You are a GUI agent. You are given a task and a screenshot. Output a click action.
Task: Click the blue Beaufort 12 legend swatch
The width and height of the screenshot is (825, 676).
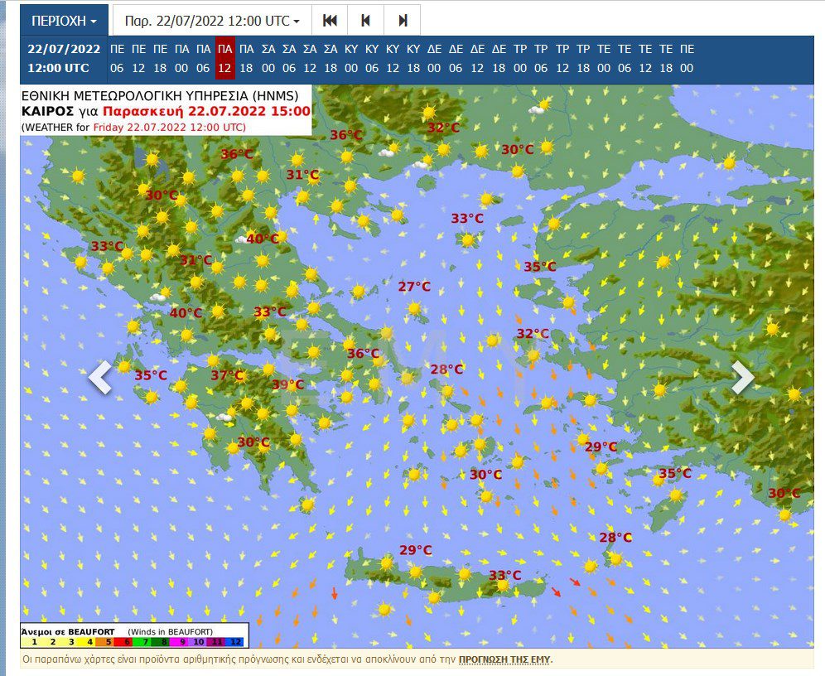tap(235, 641)
